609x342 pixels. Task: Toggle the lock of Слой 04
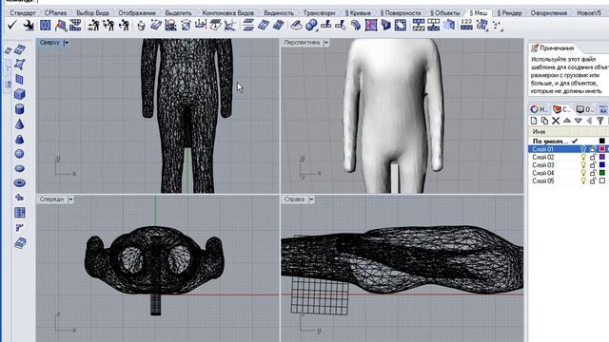tap(593, 173)
